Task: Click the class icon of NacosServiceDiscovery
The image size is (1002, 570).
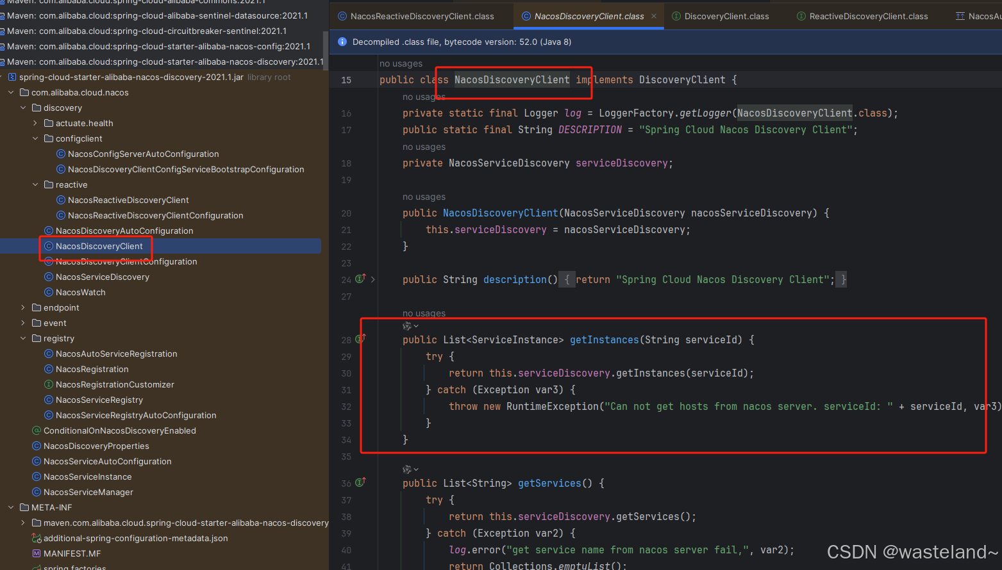Action: (x=49, y=277)
